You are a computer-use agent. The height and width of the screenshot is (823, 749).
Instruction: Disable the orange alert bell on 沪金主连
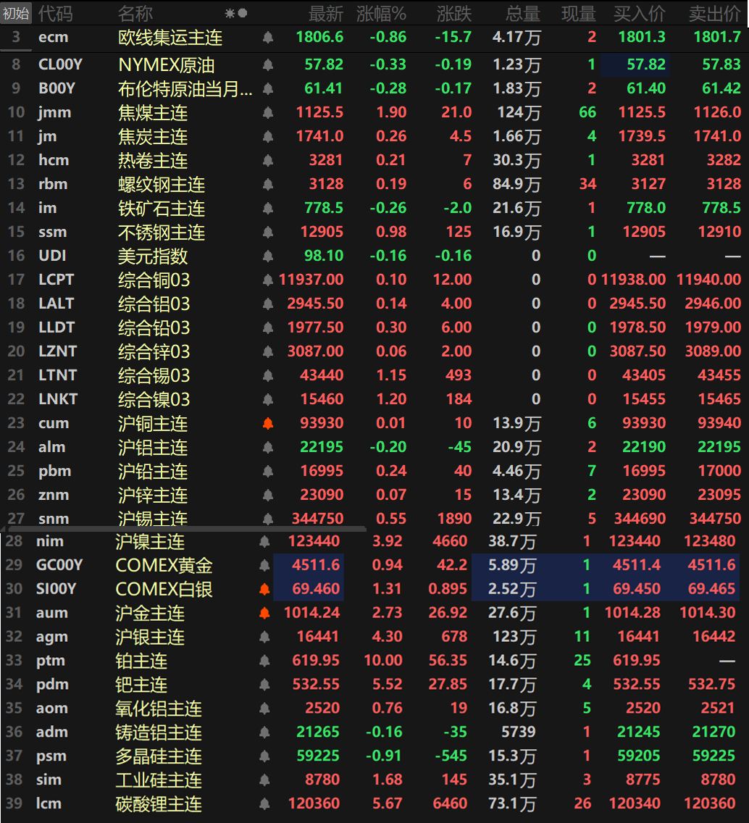[264, 613]
